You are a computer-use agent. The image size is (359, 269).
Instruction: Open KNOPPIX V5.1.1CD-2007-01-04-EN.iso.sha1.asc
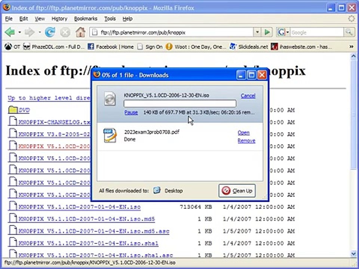pos(96,255)
